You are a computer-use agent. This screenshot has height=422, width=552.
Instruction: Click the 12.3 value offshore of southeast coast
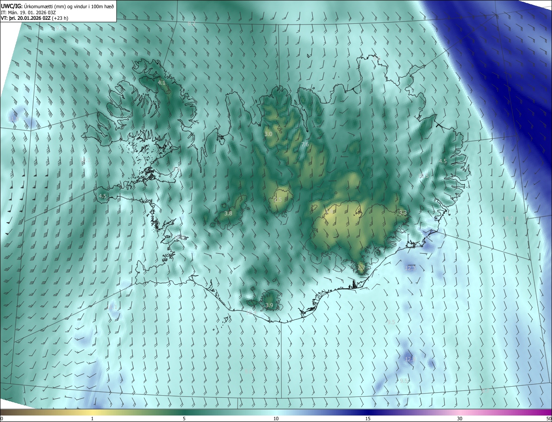click(x=411, y=268)
